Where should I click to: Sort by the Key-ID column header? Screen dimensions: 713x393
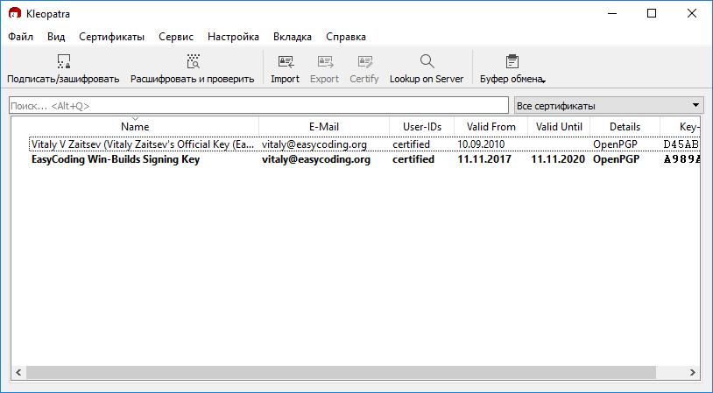(681, 126)
